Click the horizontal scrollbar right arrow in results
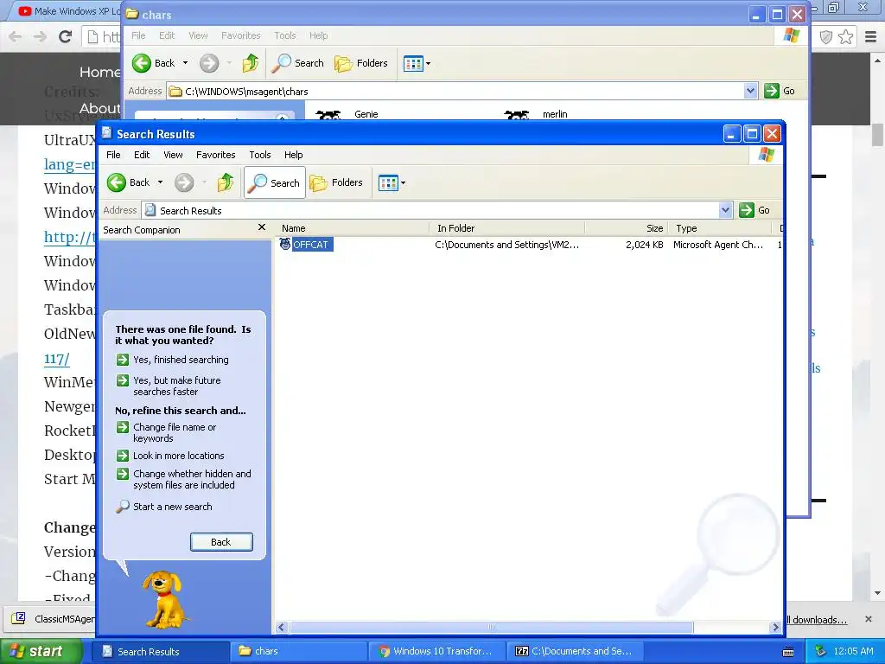This screenshot has width=885, height=664. pyautogui.click(x=775, y=628)
